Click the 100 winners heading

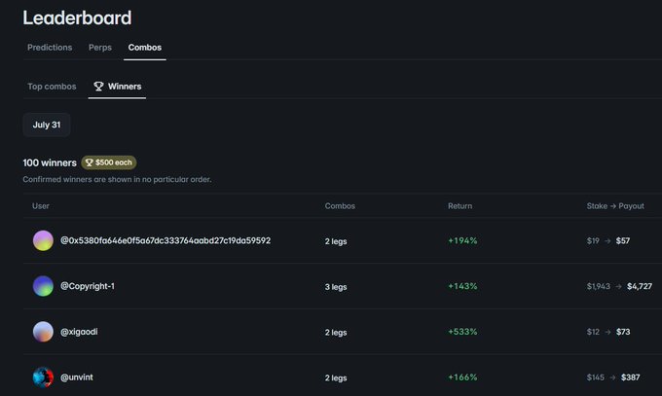tap(50, 162)
